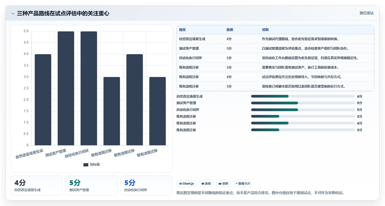Viewport: 385px width, 206px height.
Task: Select the 维度 column header
Action: pyautogui.click(x=183, y=30)
